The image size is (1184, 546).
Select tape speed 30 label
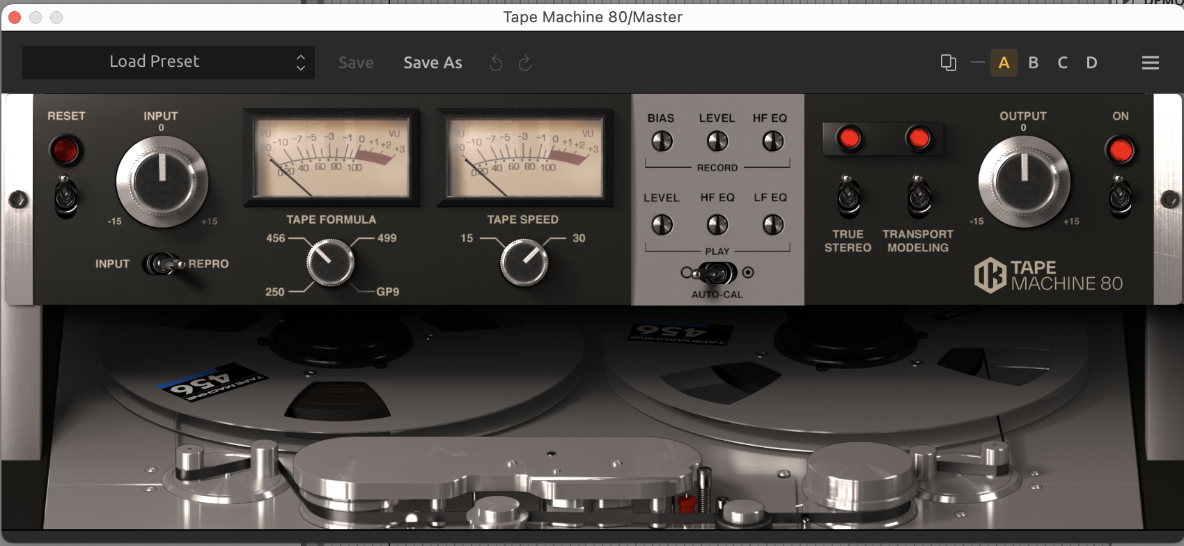click(579, 238)
